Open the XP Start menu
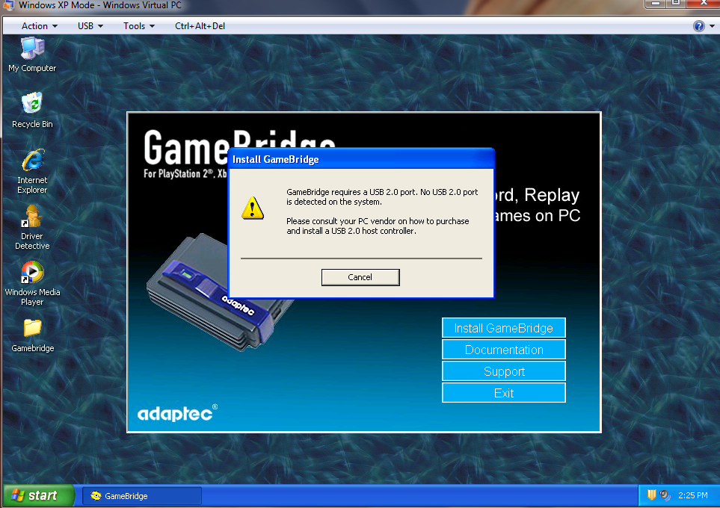The height and width of the screenshot is (508, 720). click(x=39, y=495)
